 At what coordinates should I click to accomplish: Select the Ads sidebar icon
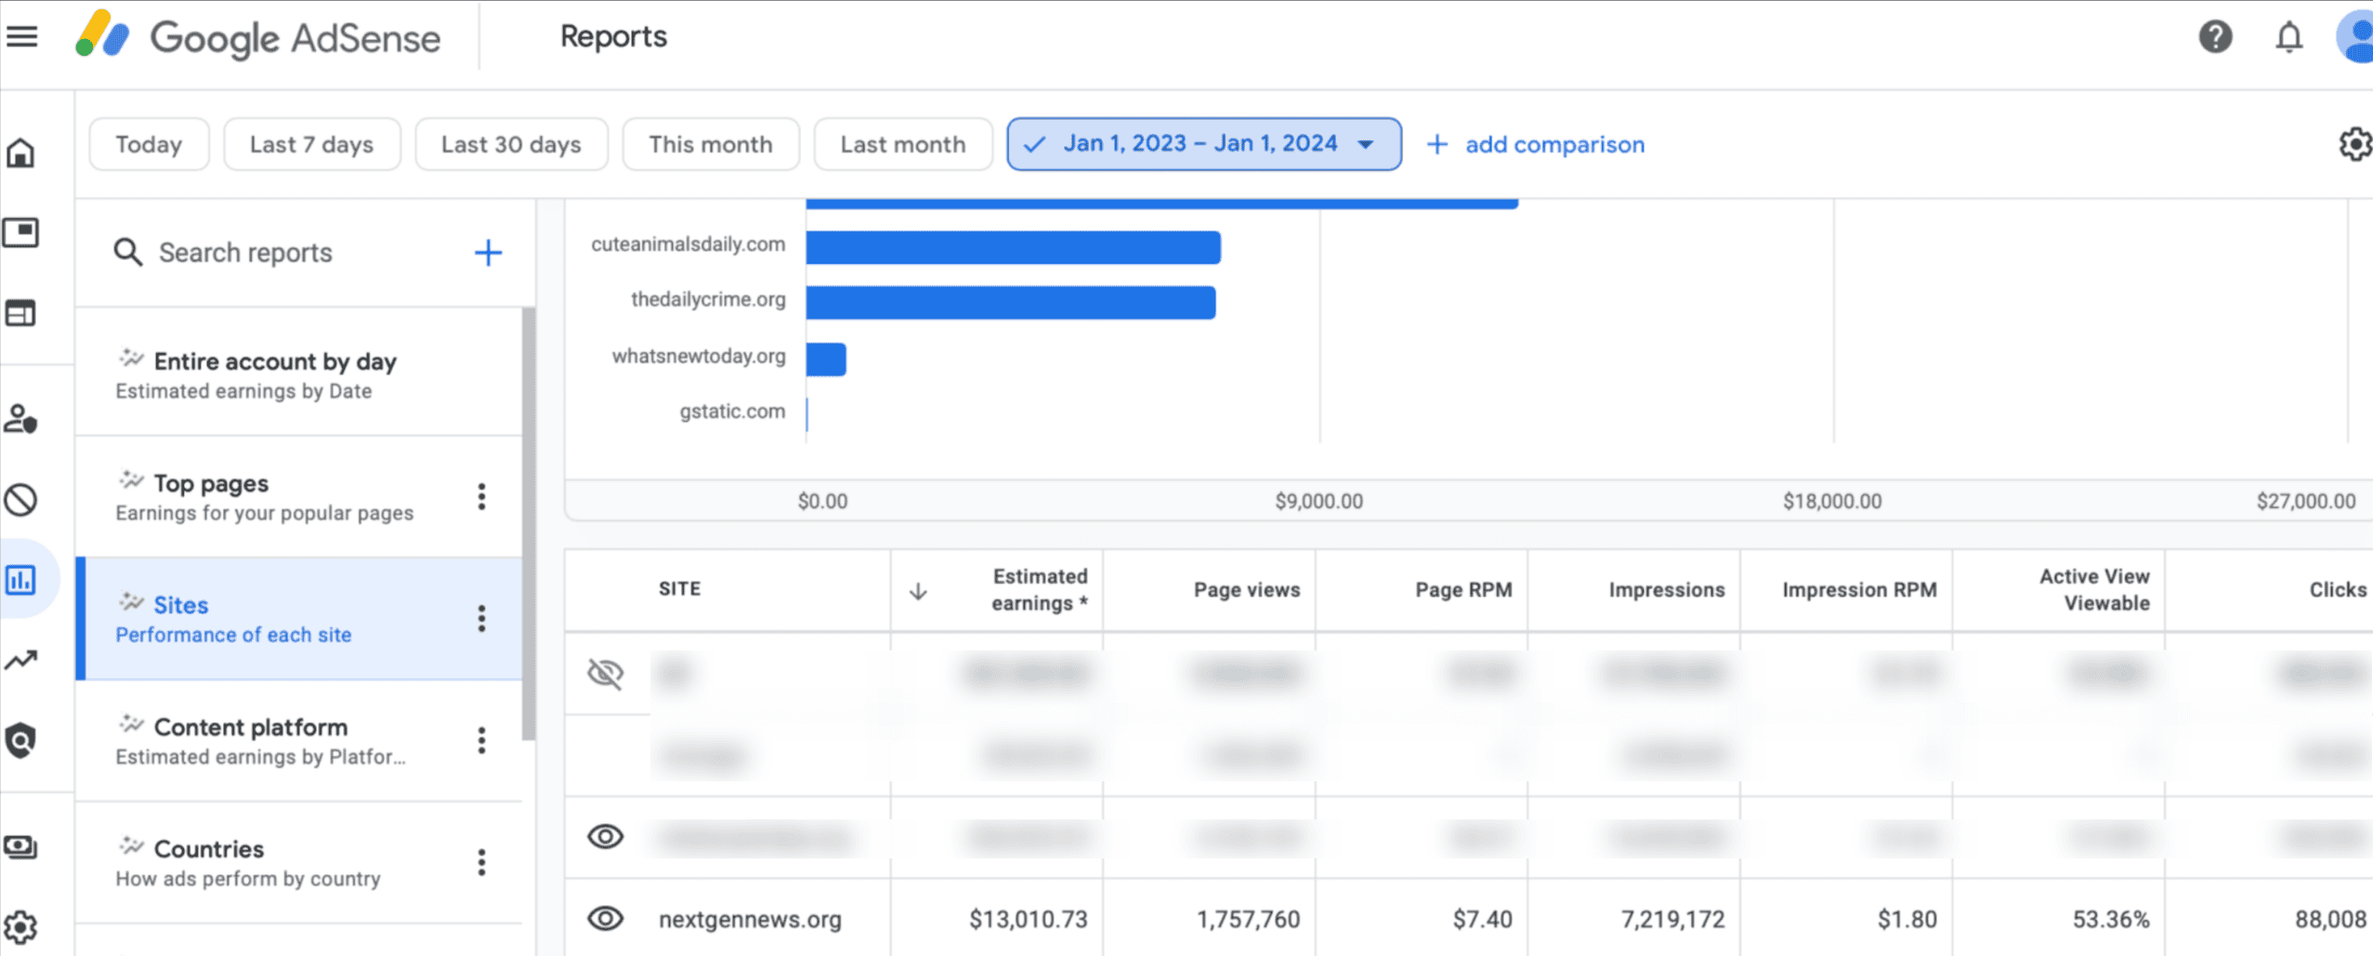coord(20,234)
